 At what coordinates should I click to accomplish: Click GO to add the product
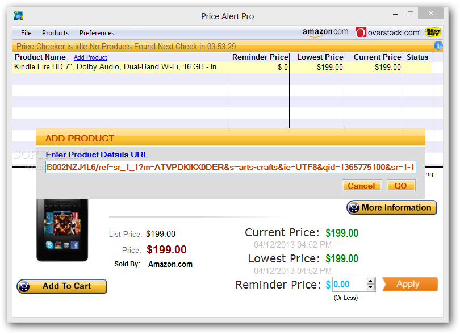(401, 186)
